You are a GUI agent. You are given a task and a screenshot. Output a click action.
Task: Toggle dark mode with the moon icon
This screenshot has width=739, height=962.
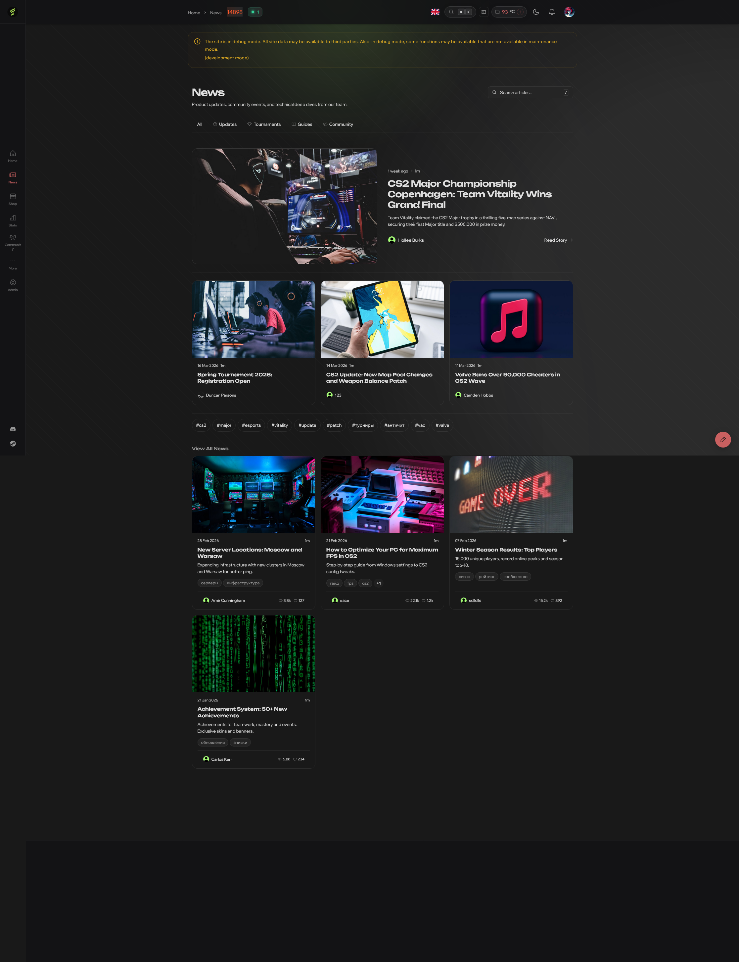536,12
